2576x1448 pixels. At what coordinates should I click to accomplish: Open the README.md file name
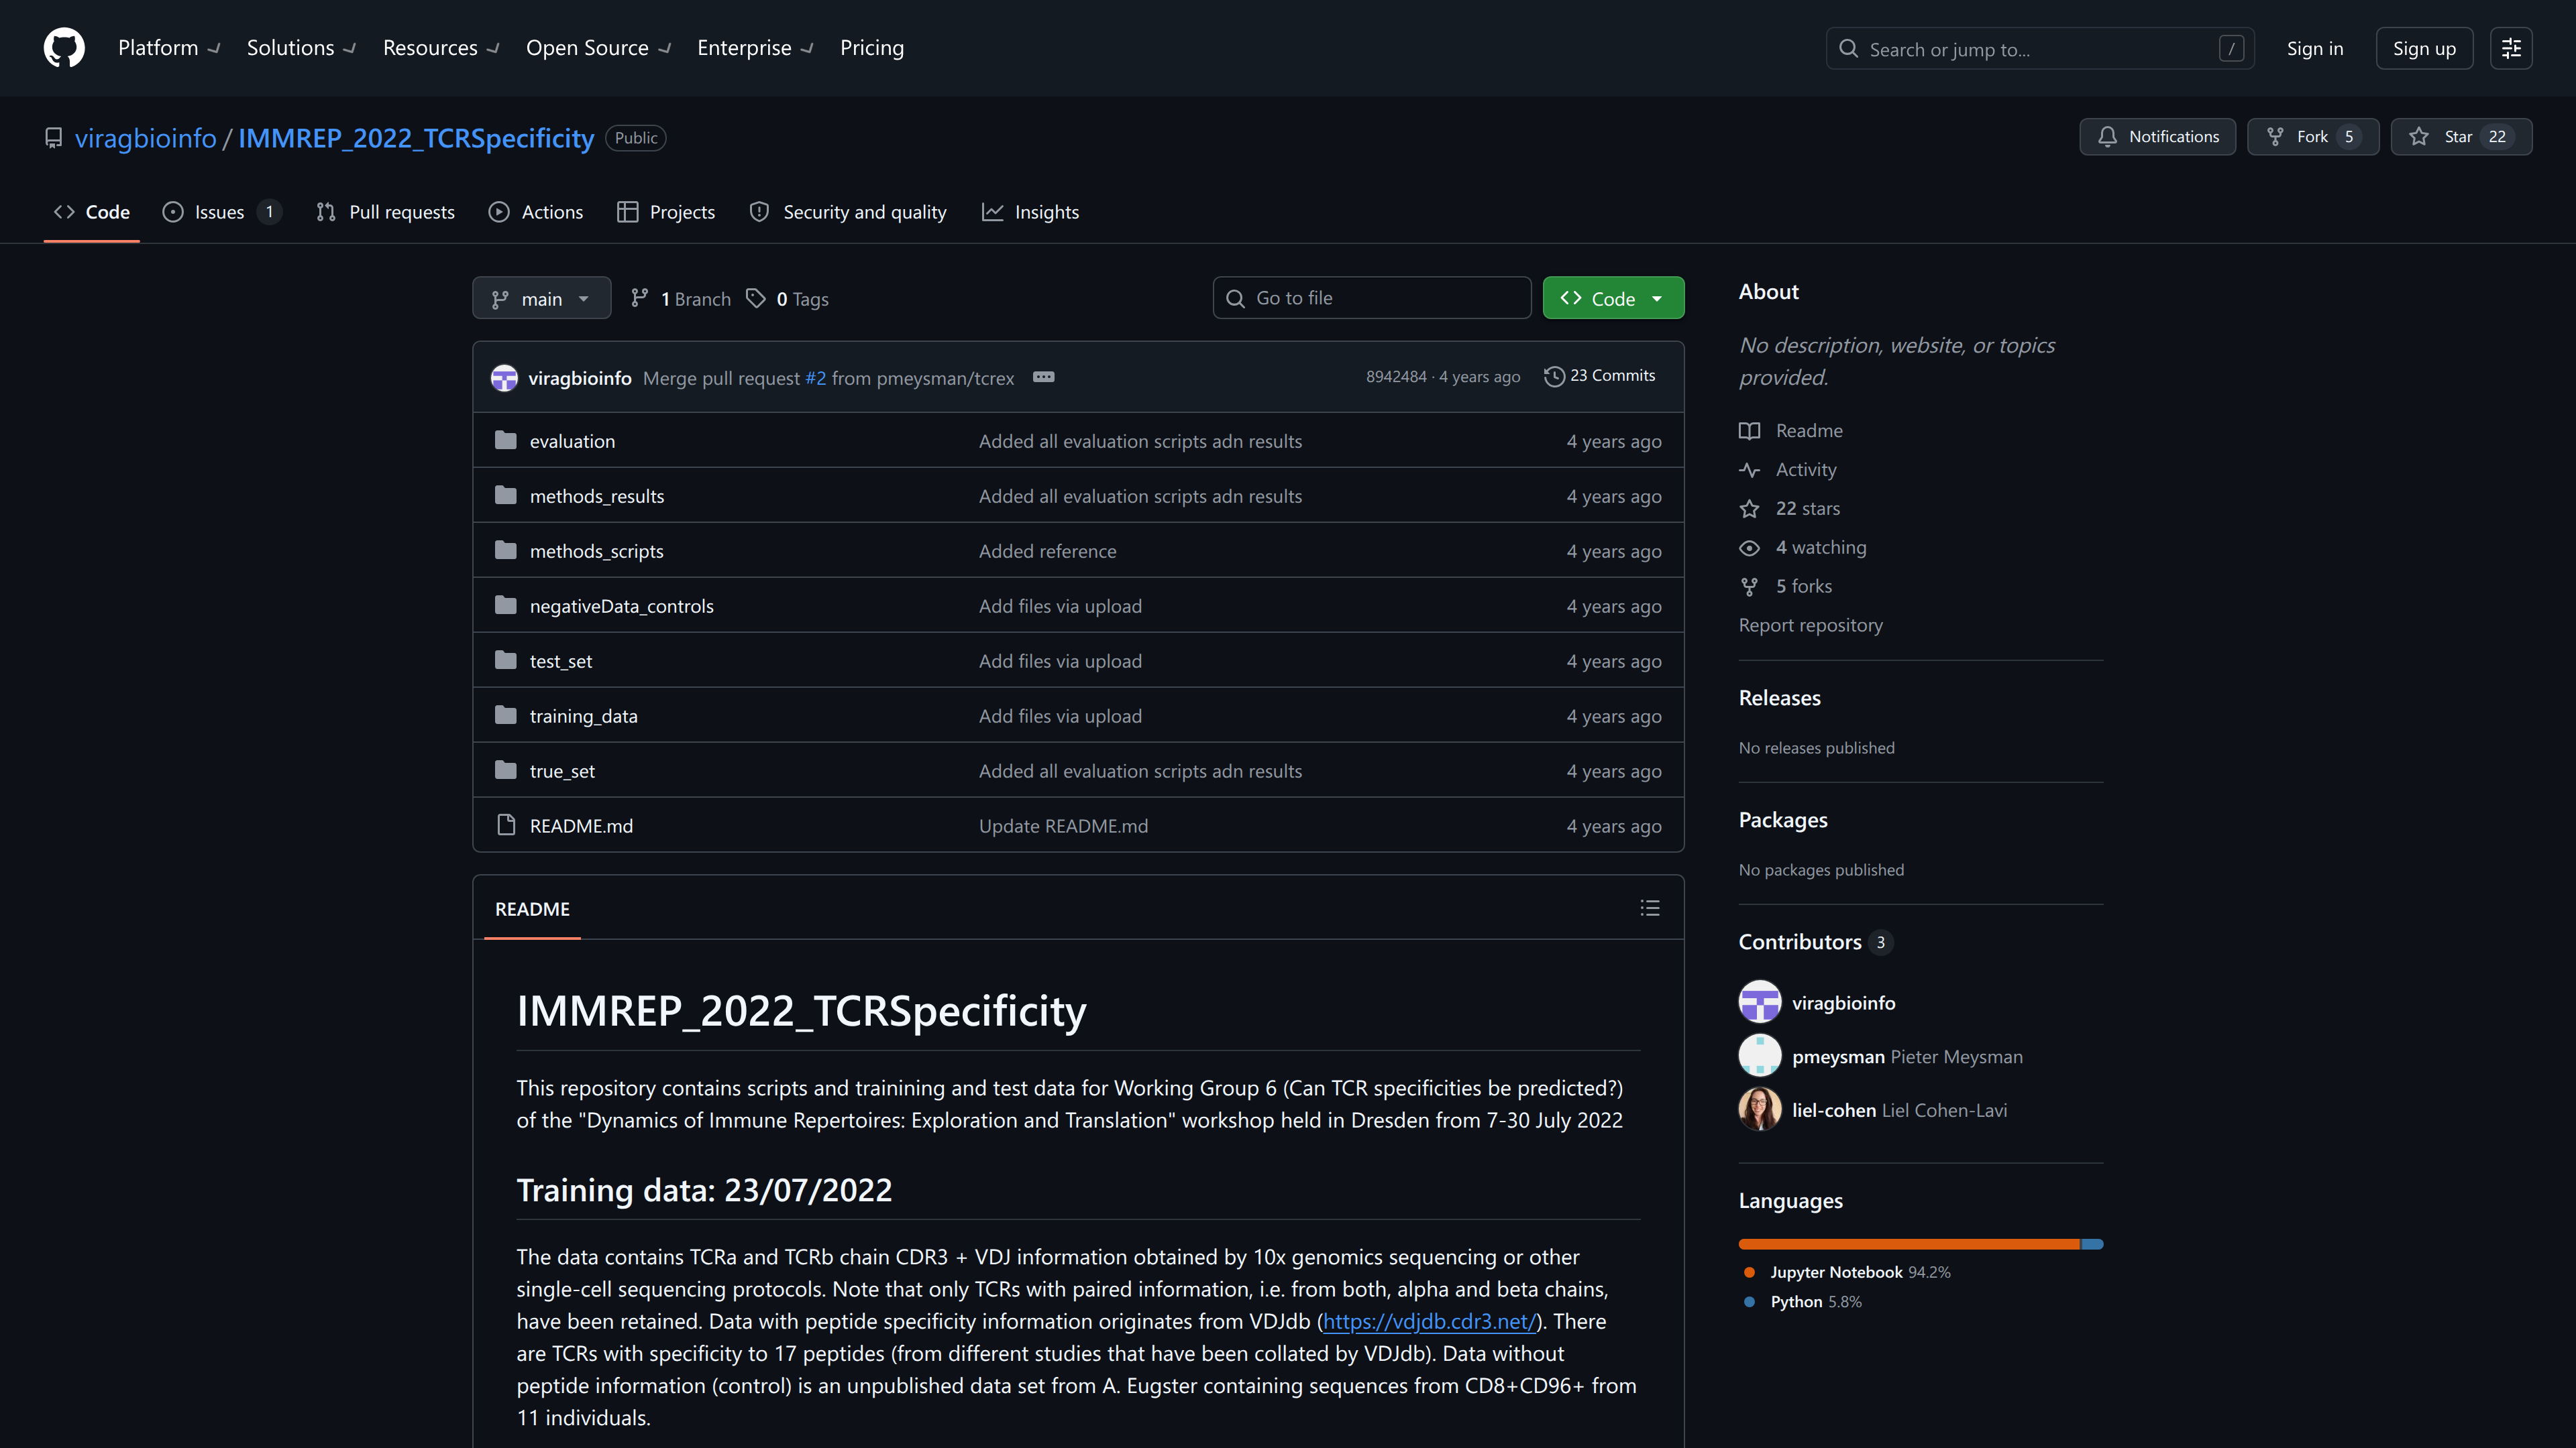581,825
